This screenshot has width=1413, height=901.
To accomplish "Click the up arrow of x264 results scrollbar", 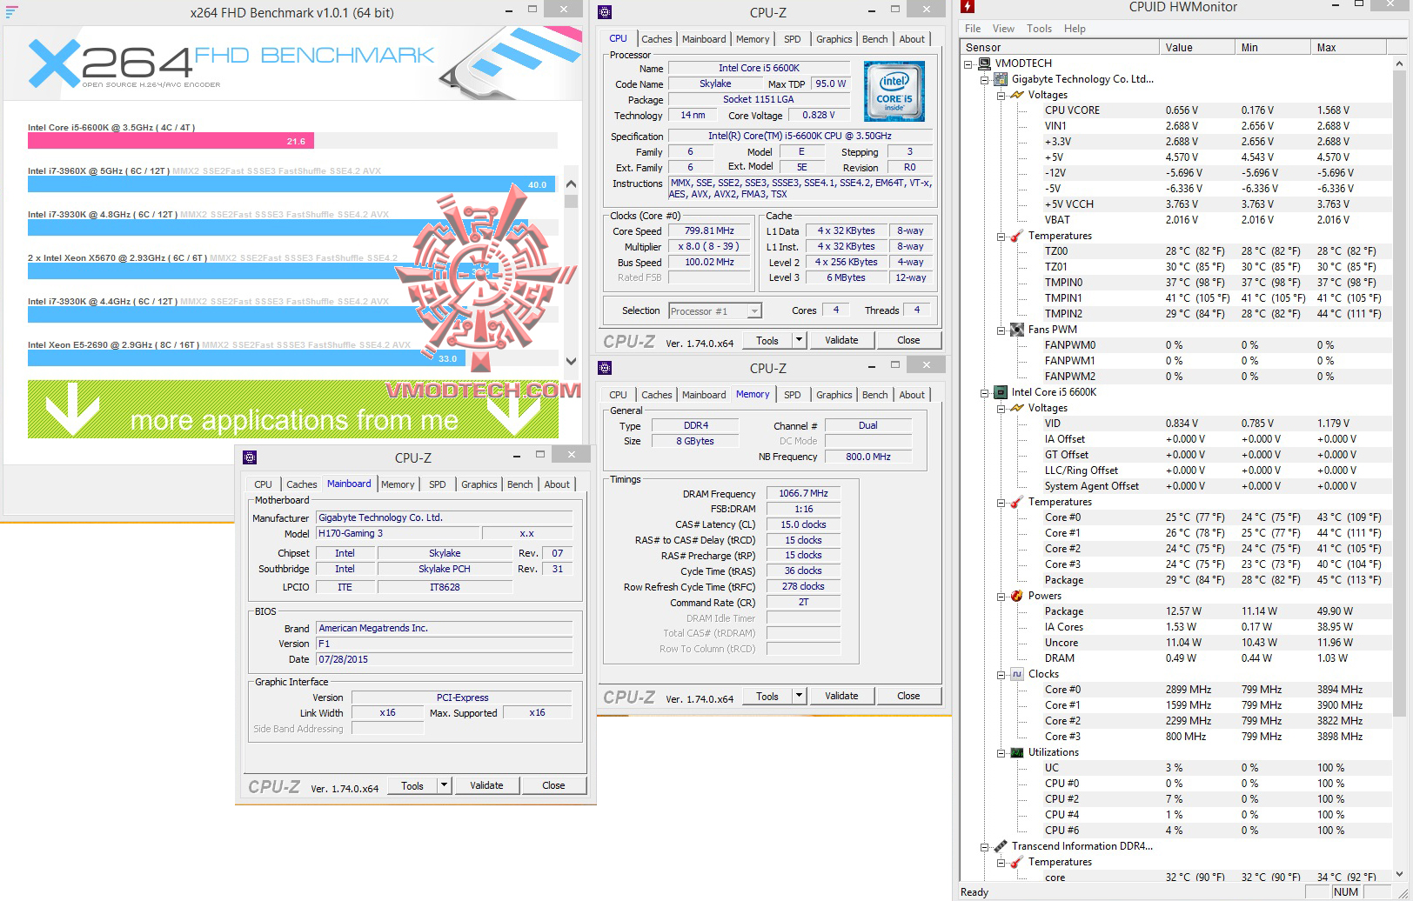I will [x=571, y=184].
